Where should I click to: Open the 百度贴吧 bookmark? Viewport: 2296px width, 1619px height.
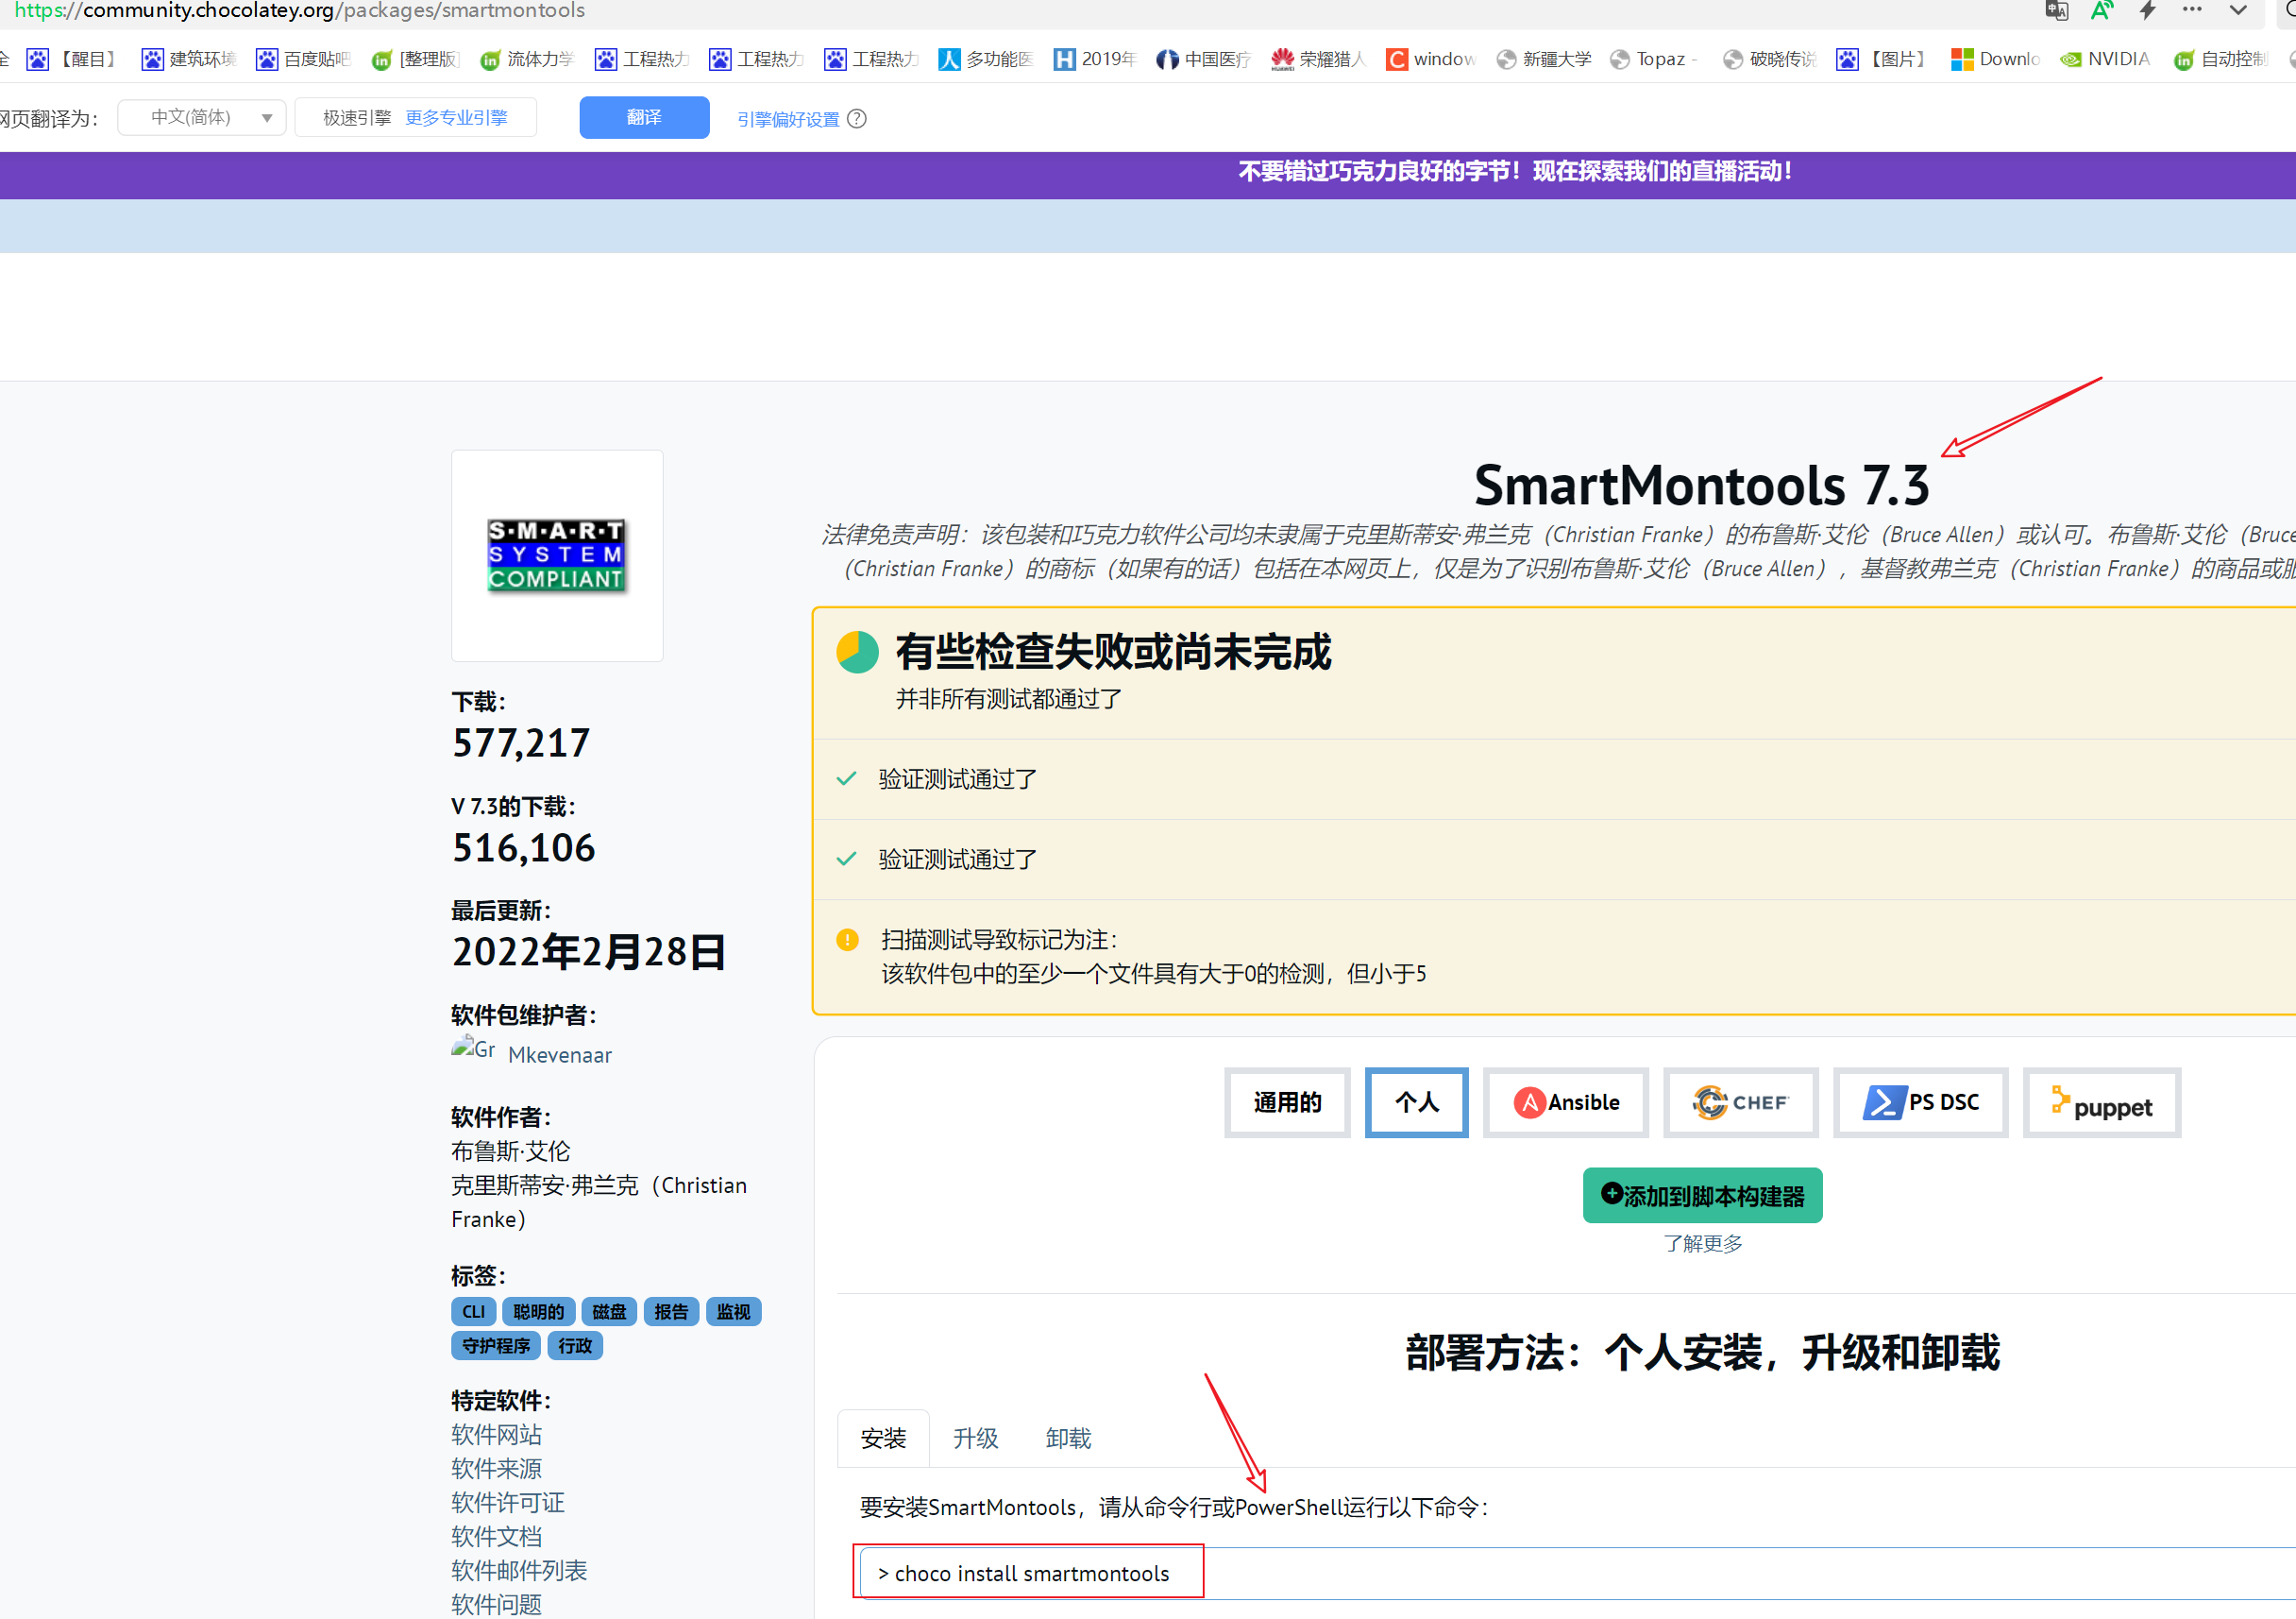pyautogui.click(x=303, y=60)
